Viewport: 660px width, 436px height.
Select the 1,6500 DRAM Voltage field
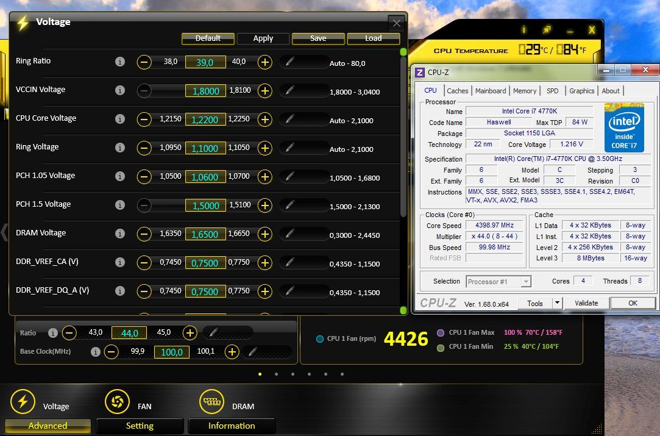[x=205, y=234]
